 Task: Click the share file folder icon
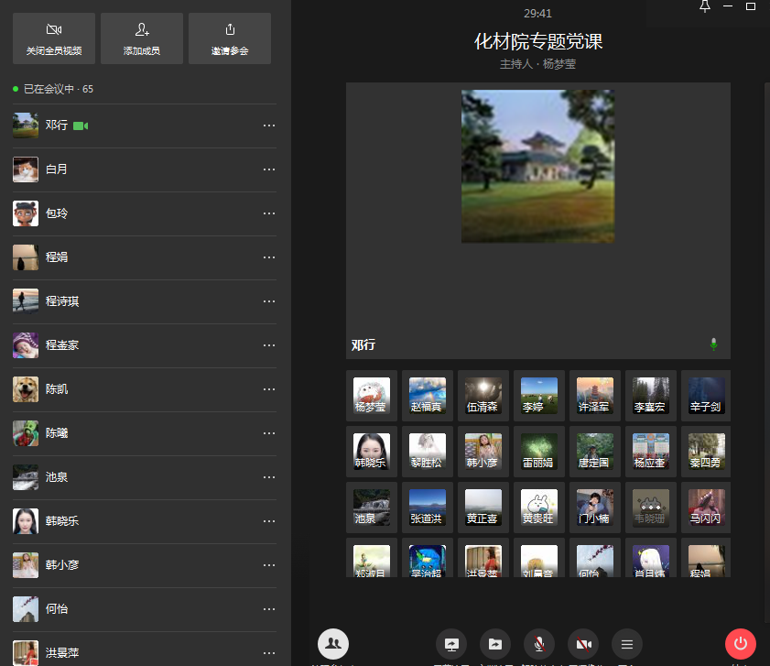pyautogui.click(x=495, y=644)
